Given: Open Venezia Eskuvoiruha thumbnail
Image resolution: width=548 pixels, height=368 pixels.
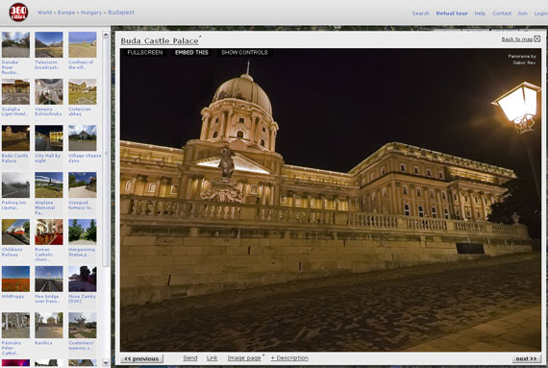Looking at the screenshot, I should point(49,92).
